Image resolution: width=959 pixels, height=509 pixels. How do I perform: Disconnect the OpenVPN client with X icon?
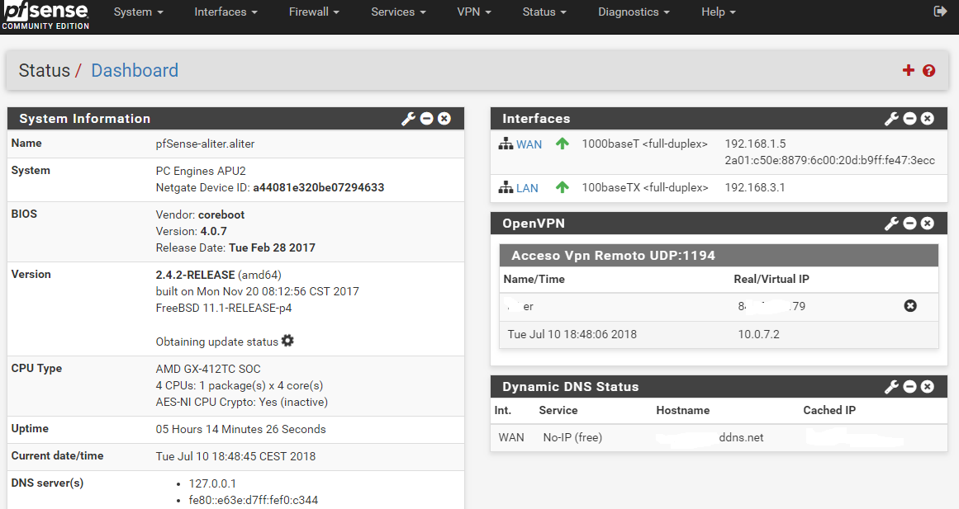click(910, 306)
